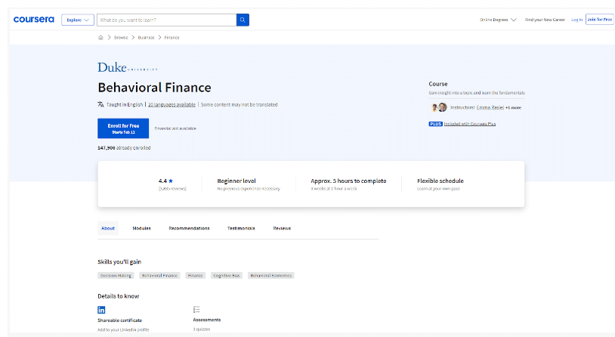Switch to the Modules tab
615x337 pixels.
click(x=141, y=228)
